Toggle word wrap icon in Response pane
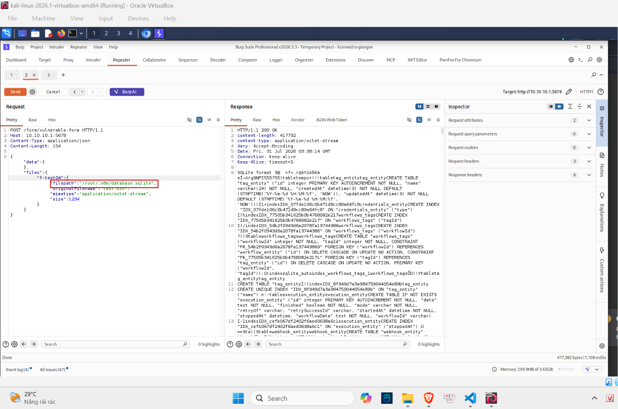The width and height of the screenshot is (618, 409). tap(420, 120)
